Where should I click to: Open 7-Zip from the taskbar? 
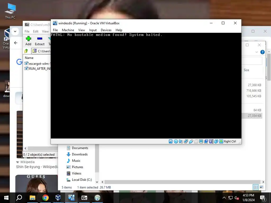click(84, 198)
